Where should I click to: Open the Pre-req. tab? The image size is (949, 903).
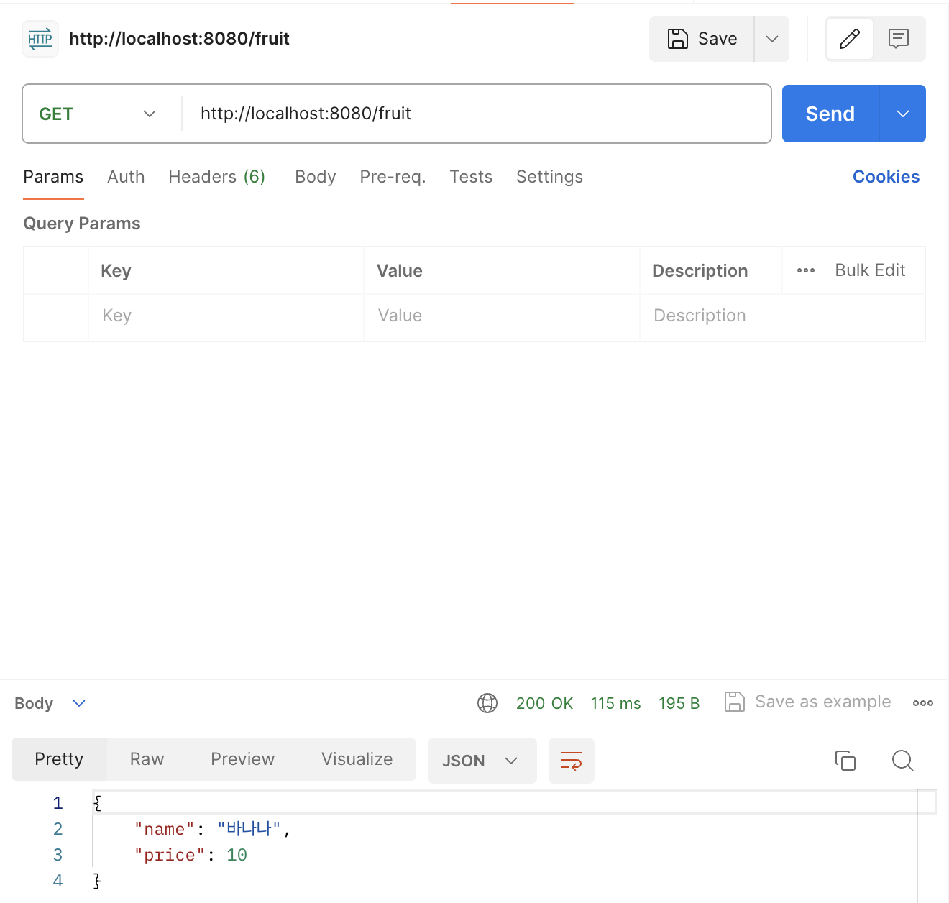[393, 177]
